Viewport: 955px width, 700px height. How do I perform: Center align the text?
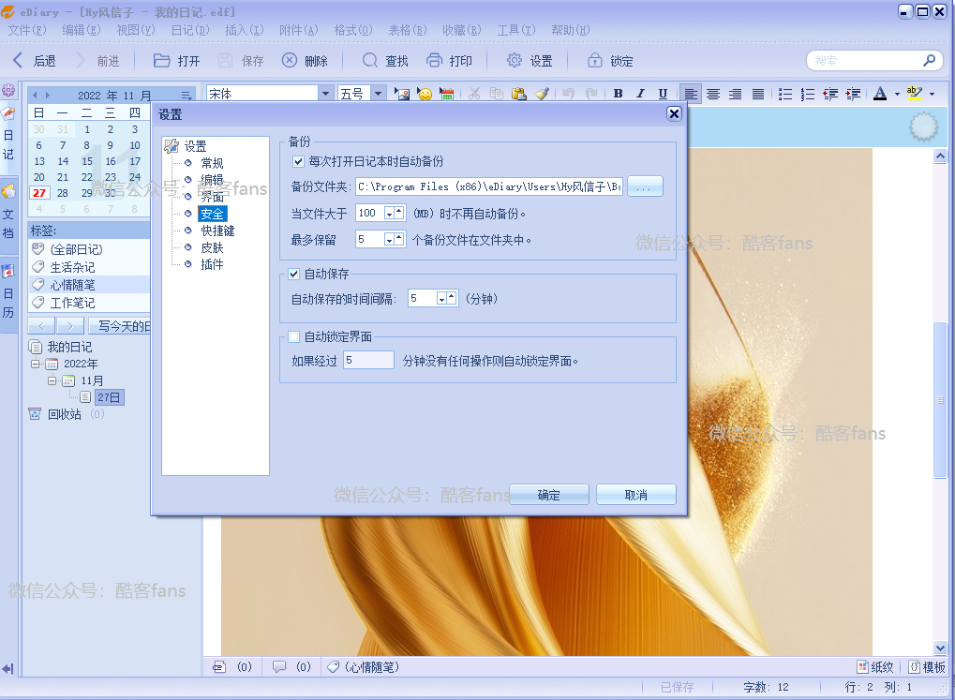click(713, 94)
